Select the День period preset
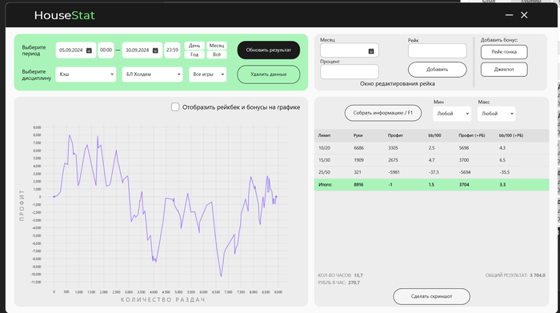The width and height of the screenshot is (560, 313). point(194,46)
